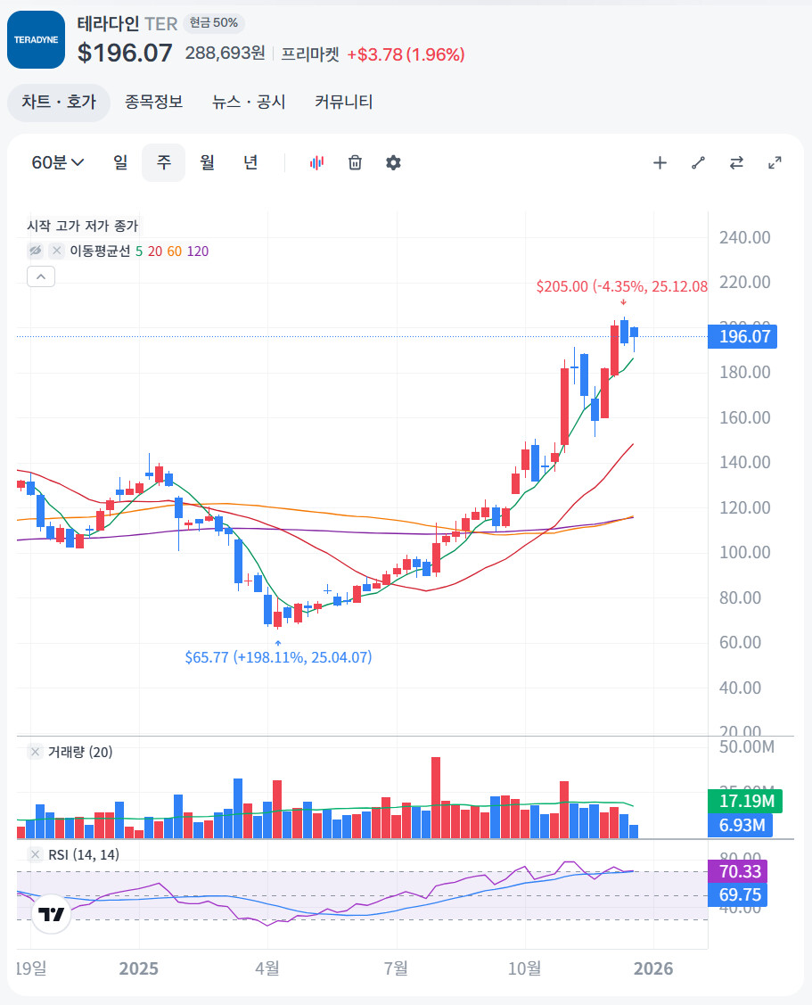Screen dimensions: 812x1005
Task: Expand the chart to fullscreen
Action: coord(775,162)
